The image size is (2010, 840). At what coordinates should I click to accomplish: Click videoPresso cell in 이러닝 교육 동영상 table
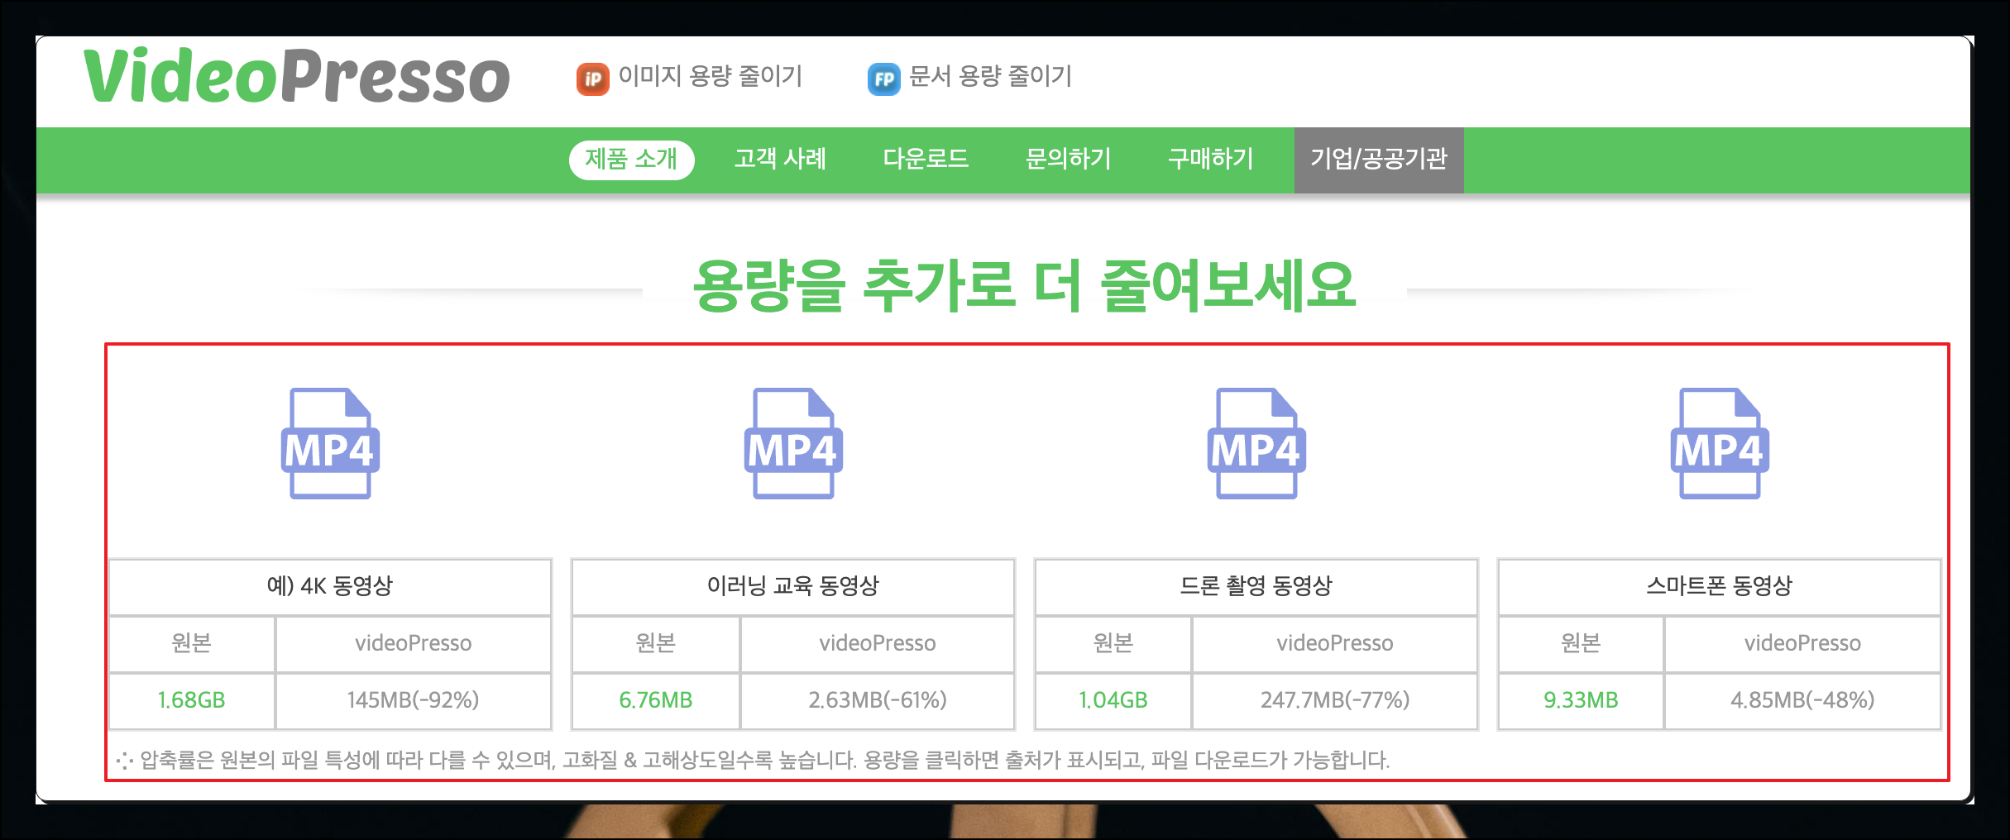[878, 643]
